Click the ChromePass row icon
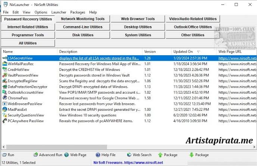Viewport: 257px width, 166px height. (5, 98)
